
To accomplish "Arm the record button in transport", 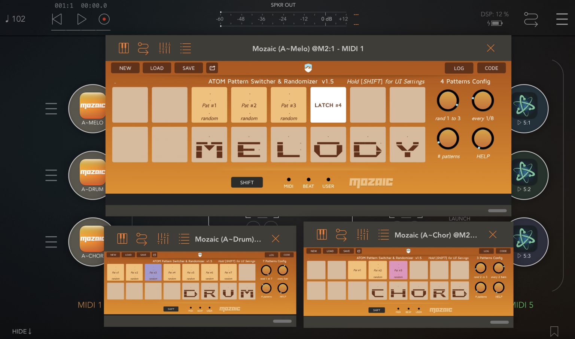I will (x=104, y=19).
